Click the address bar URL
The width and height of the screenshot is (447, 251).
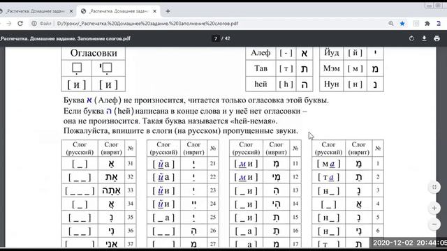147,23
